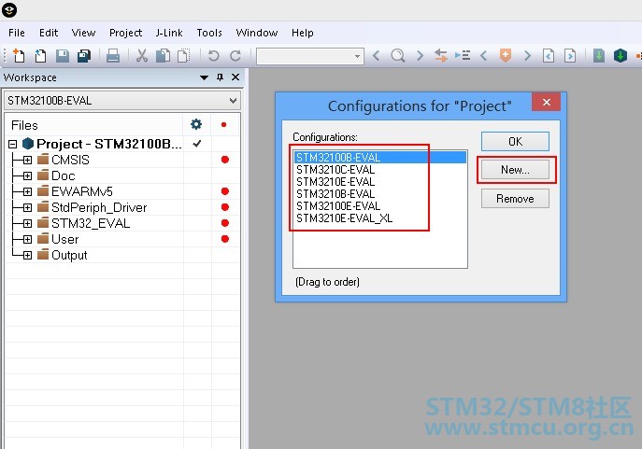Click the Toggle Bookmark orange icon
This screenshot has height=449, width=642.
[506, 55]
